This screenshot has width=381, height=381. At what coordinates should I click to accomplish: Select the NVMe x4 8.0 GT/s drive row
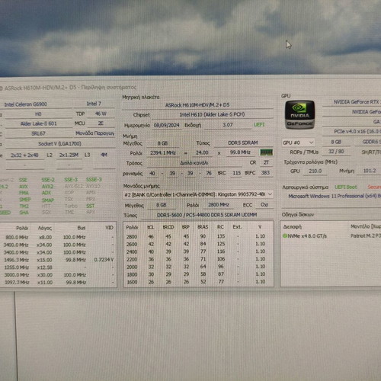tap(331, 236)
